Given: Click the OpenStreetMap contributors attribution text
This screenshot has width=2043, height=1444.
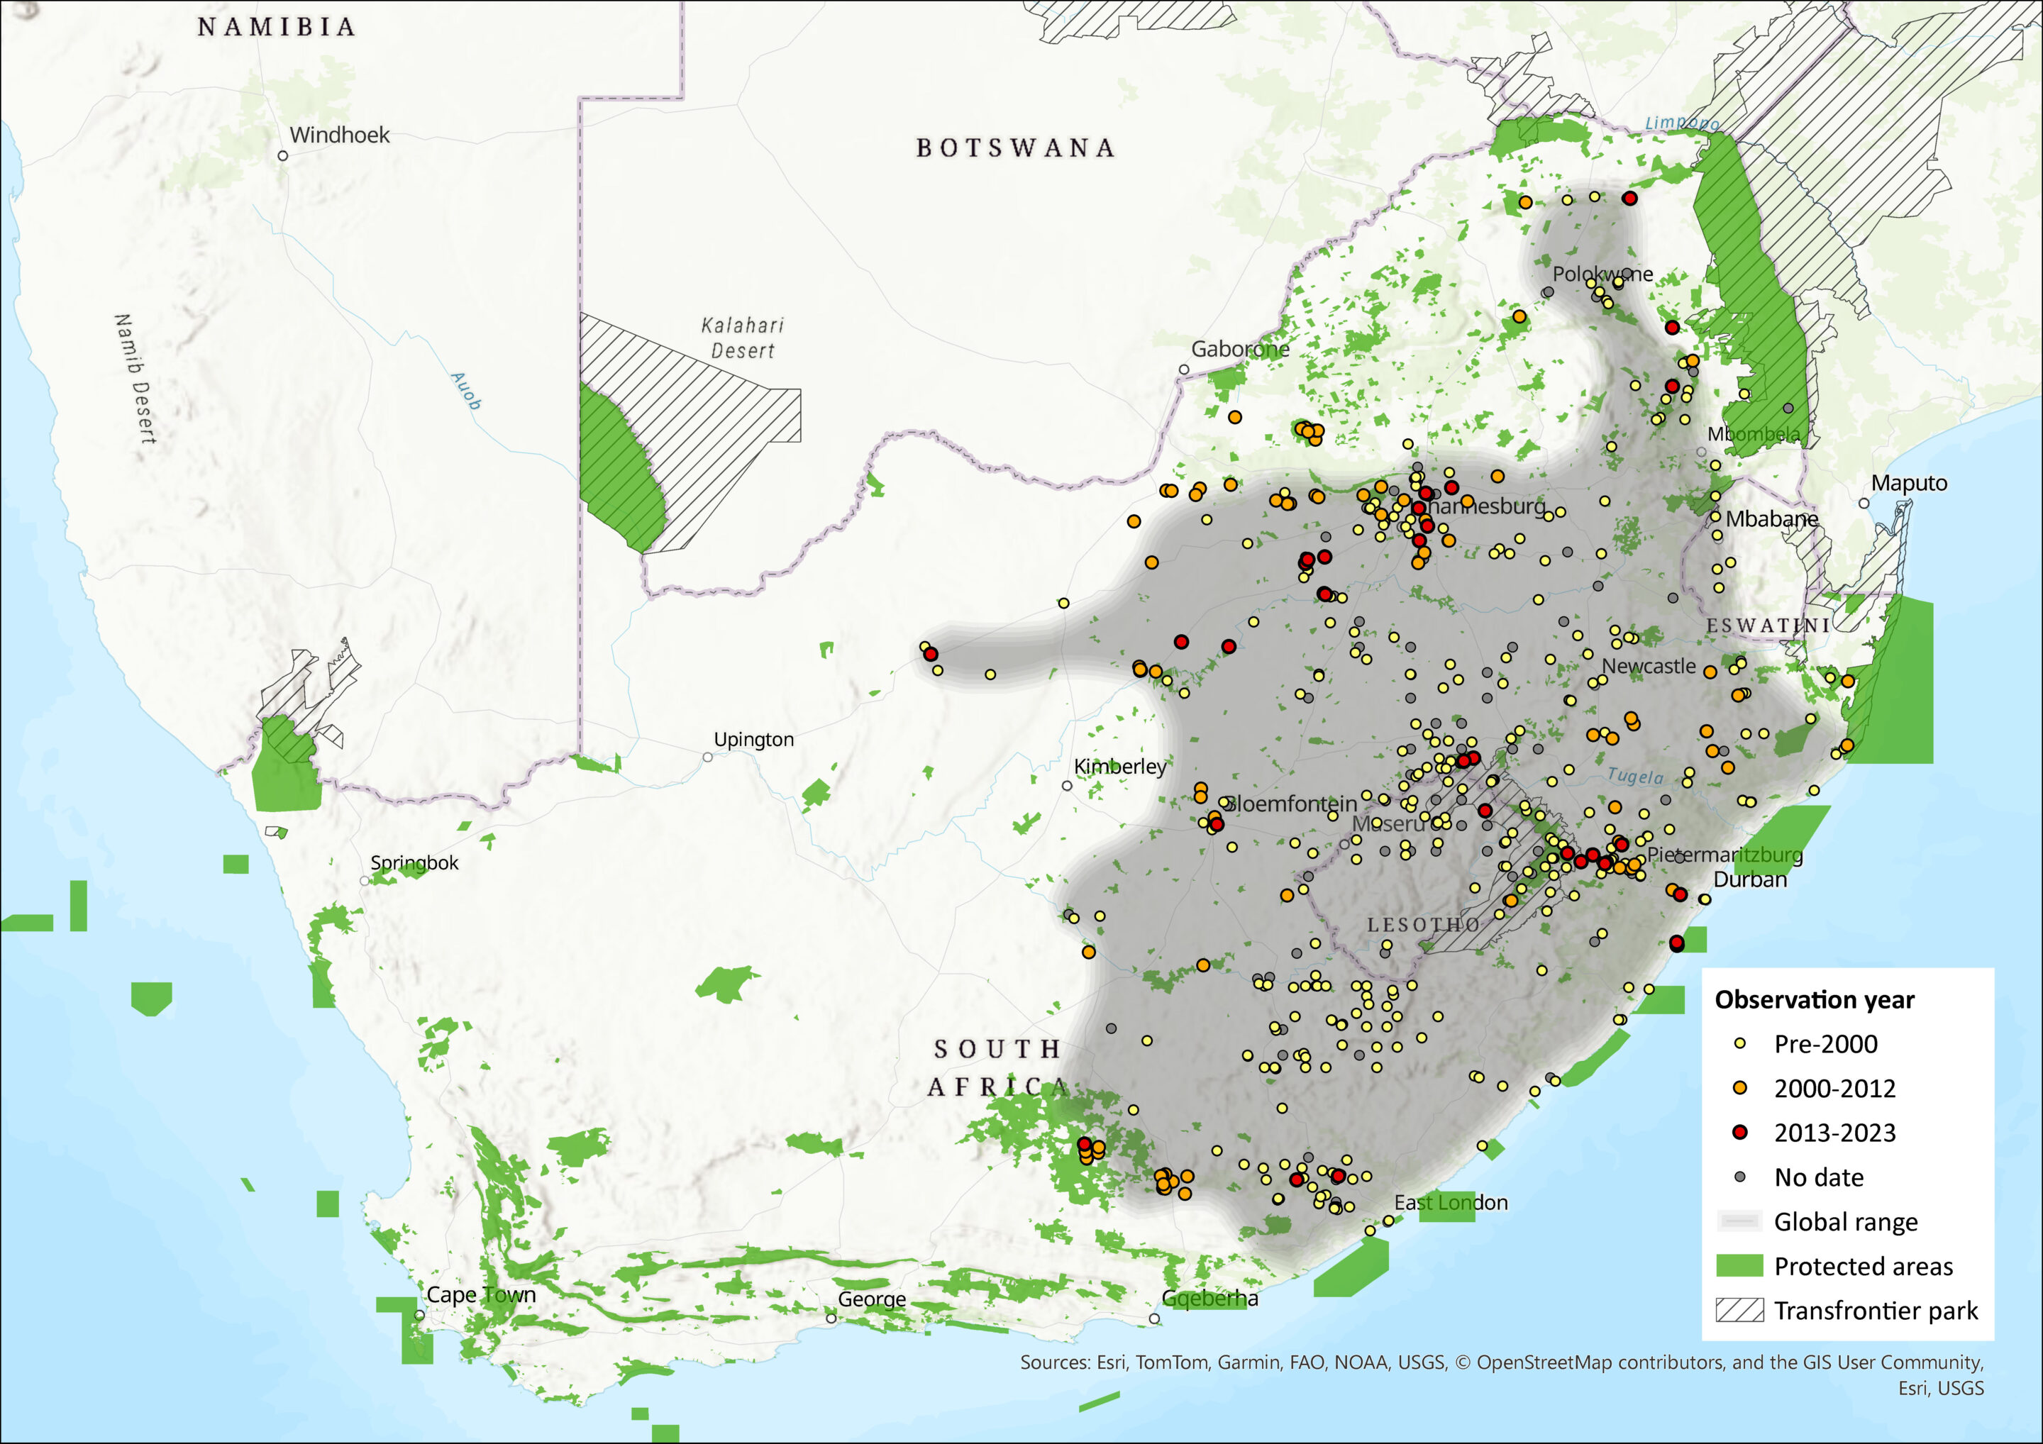Looking at the screenshot, I should [1601, 1362].
